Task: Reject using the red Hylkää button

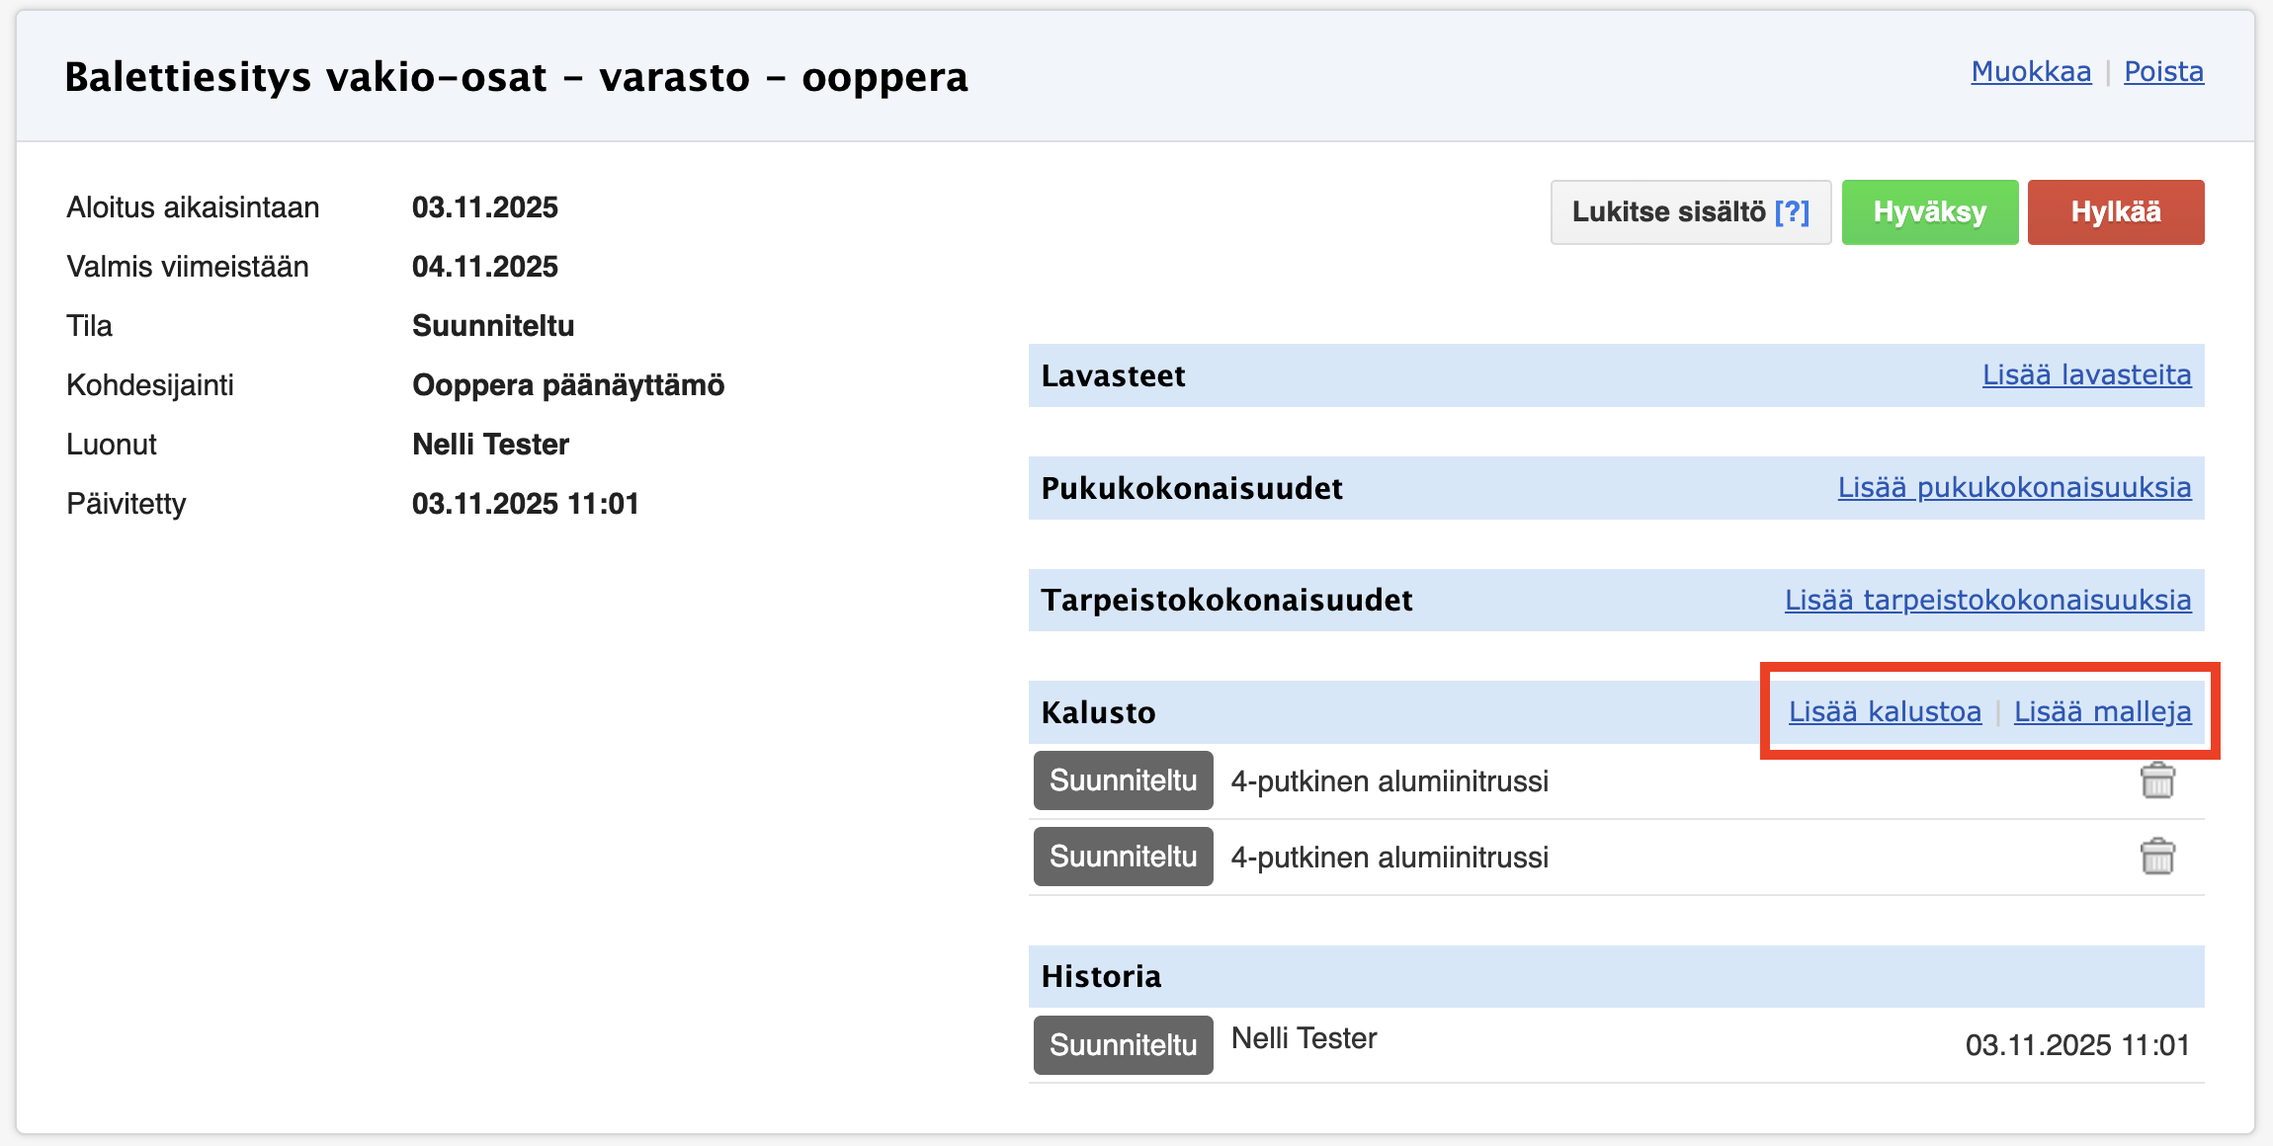Action: 2115,211
